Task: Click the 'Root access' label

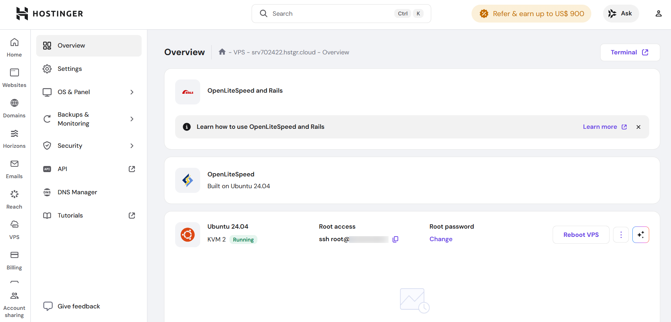Action: 337,226
